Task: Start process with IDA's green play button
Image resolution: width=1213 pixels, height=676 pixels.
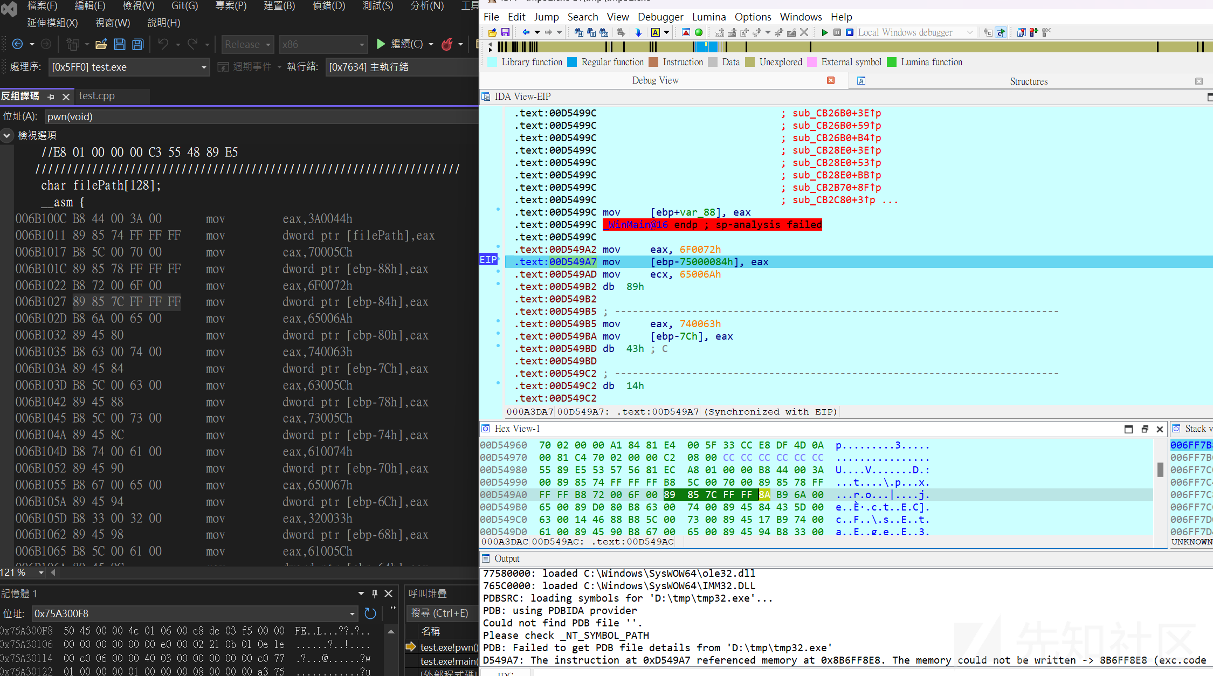Action: point(824,32)
